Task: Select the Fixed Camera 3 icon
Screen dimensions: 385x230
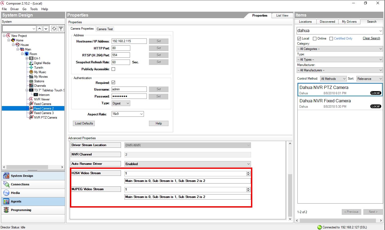Action: 31,113
